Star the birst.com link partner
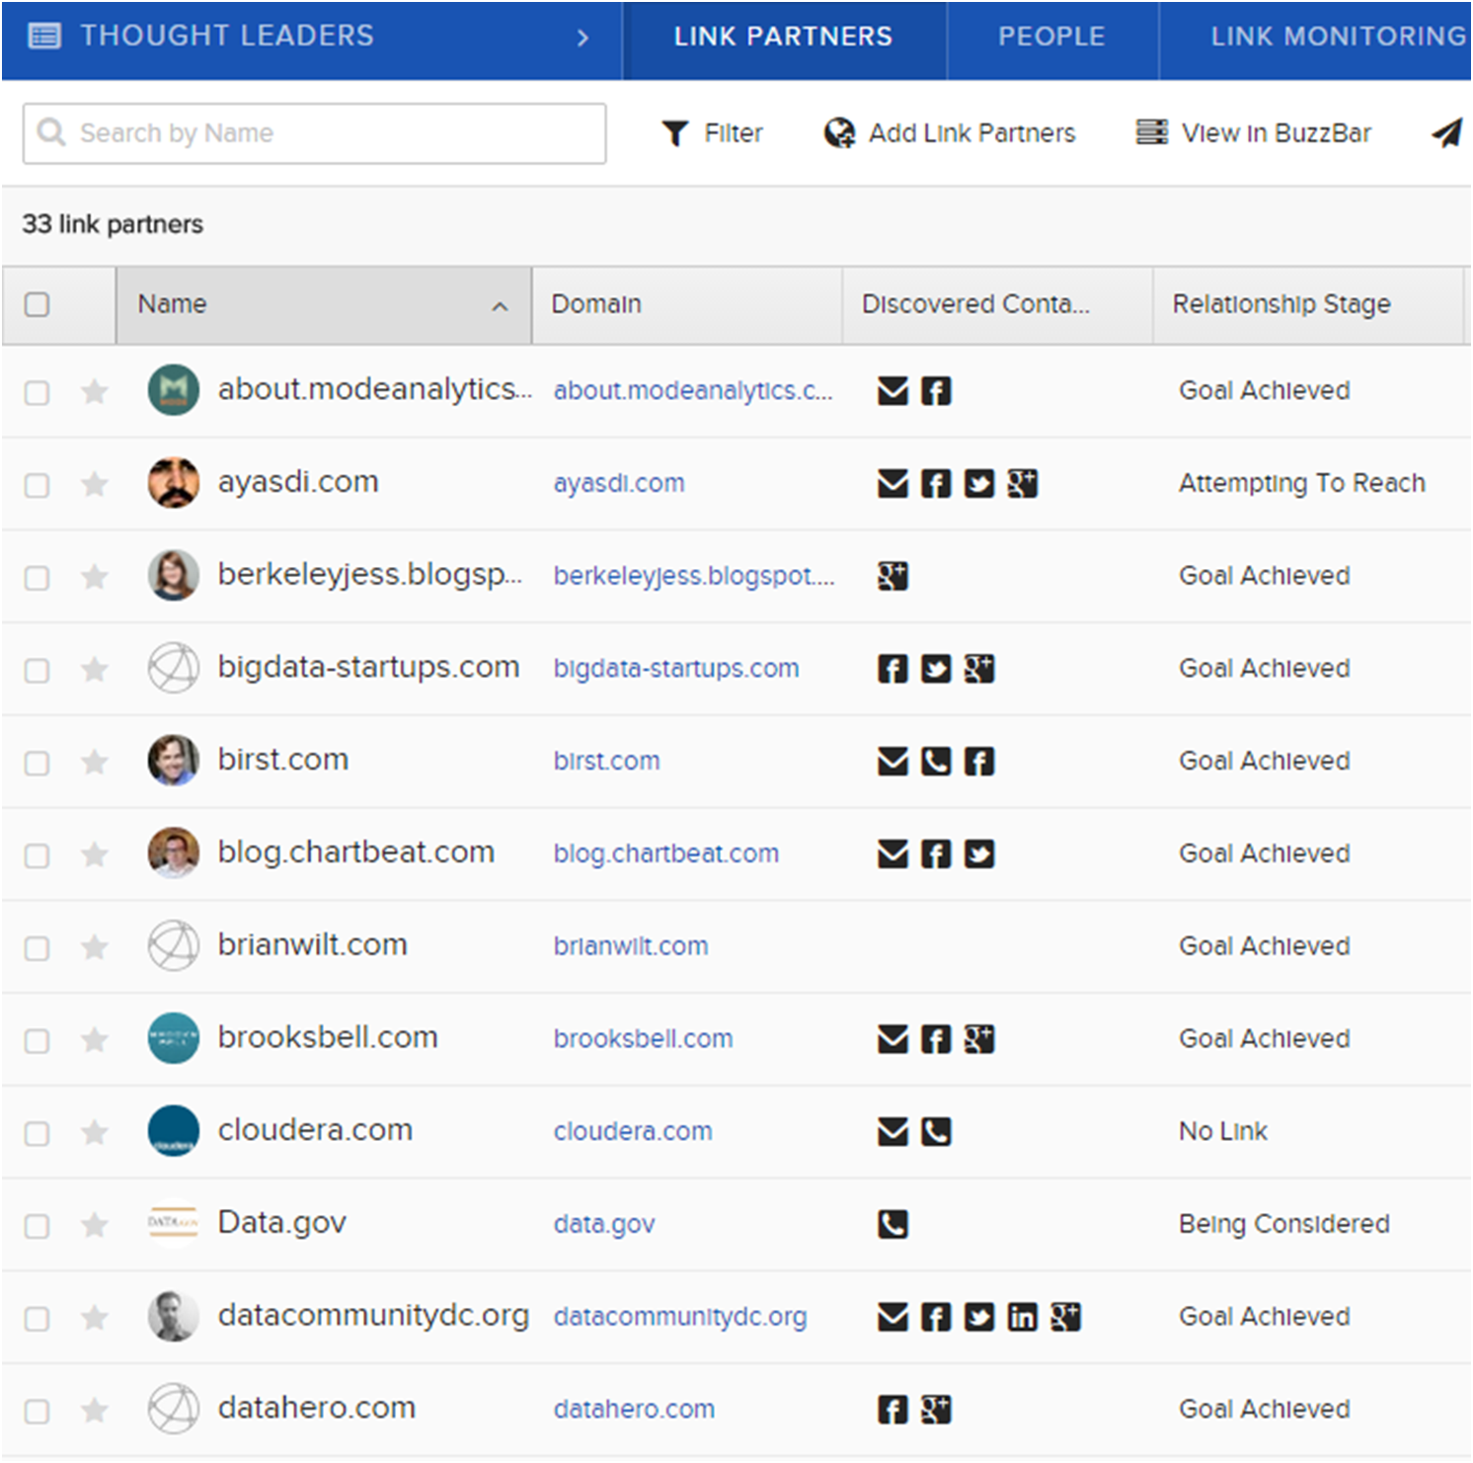Viewport: 1473px width, 1463px height. [x=95, y=762]
